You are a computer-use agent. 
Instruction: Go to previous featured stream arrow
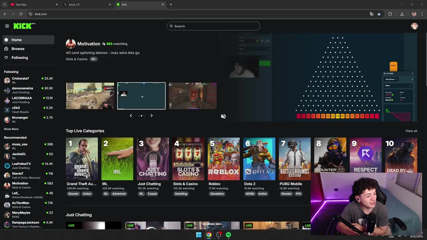pyautogui.click(x=131, y=116)
